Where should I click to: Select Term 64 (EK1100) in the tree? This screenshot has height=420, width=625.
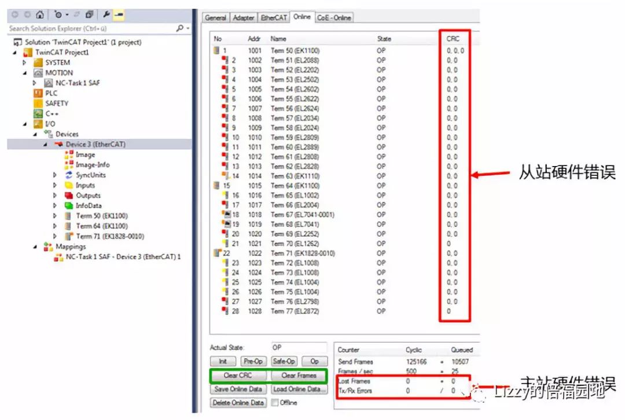(x=102, y=226)
